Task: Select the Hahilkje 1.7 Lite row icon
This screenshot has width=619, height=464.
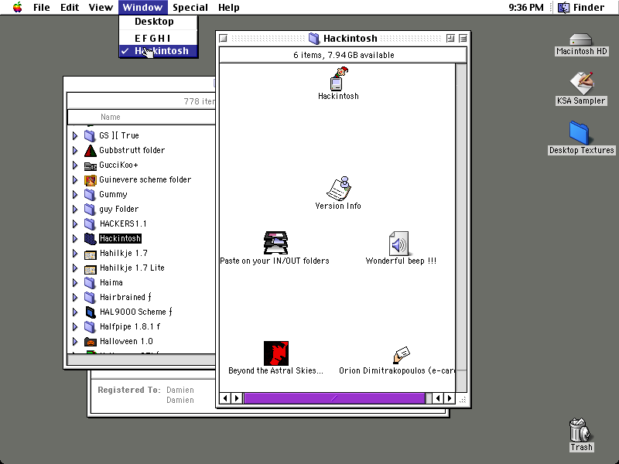Action: [91, 268]
